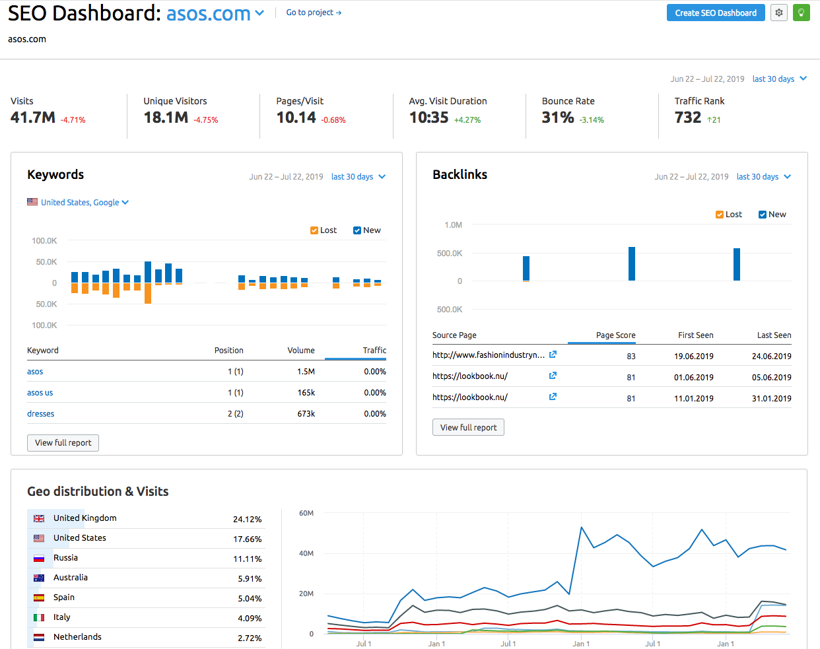Click the flag icon beside United States 17.66%
The height and width of the screenshot is (649, 820).
point(39,538)
